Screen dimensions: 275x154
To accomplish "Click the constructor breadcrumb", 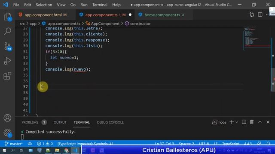I will [138, 24].
